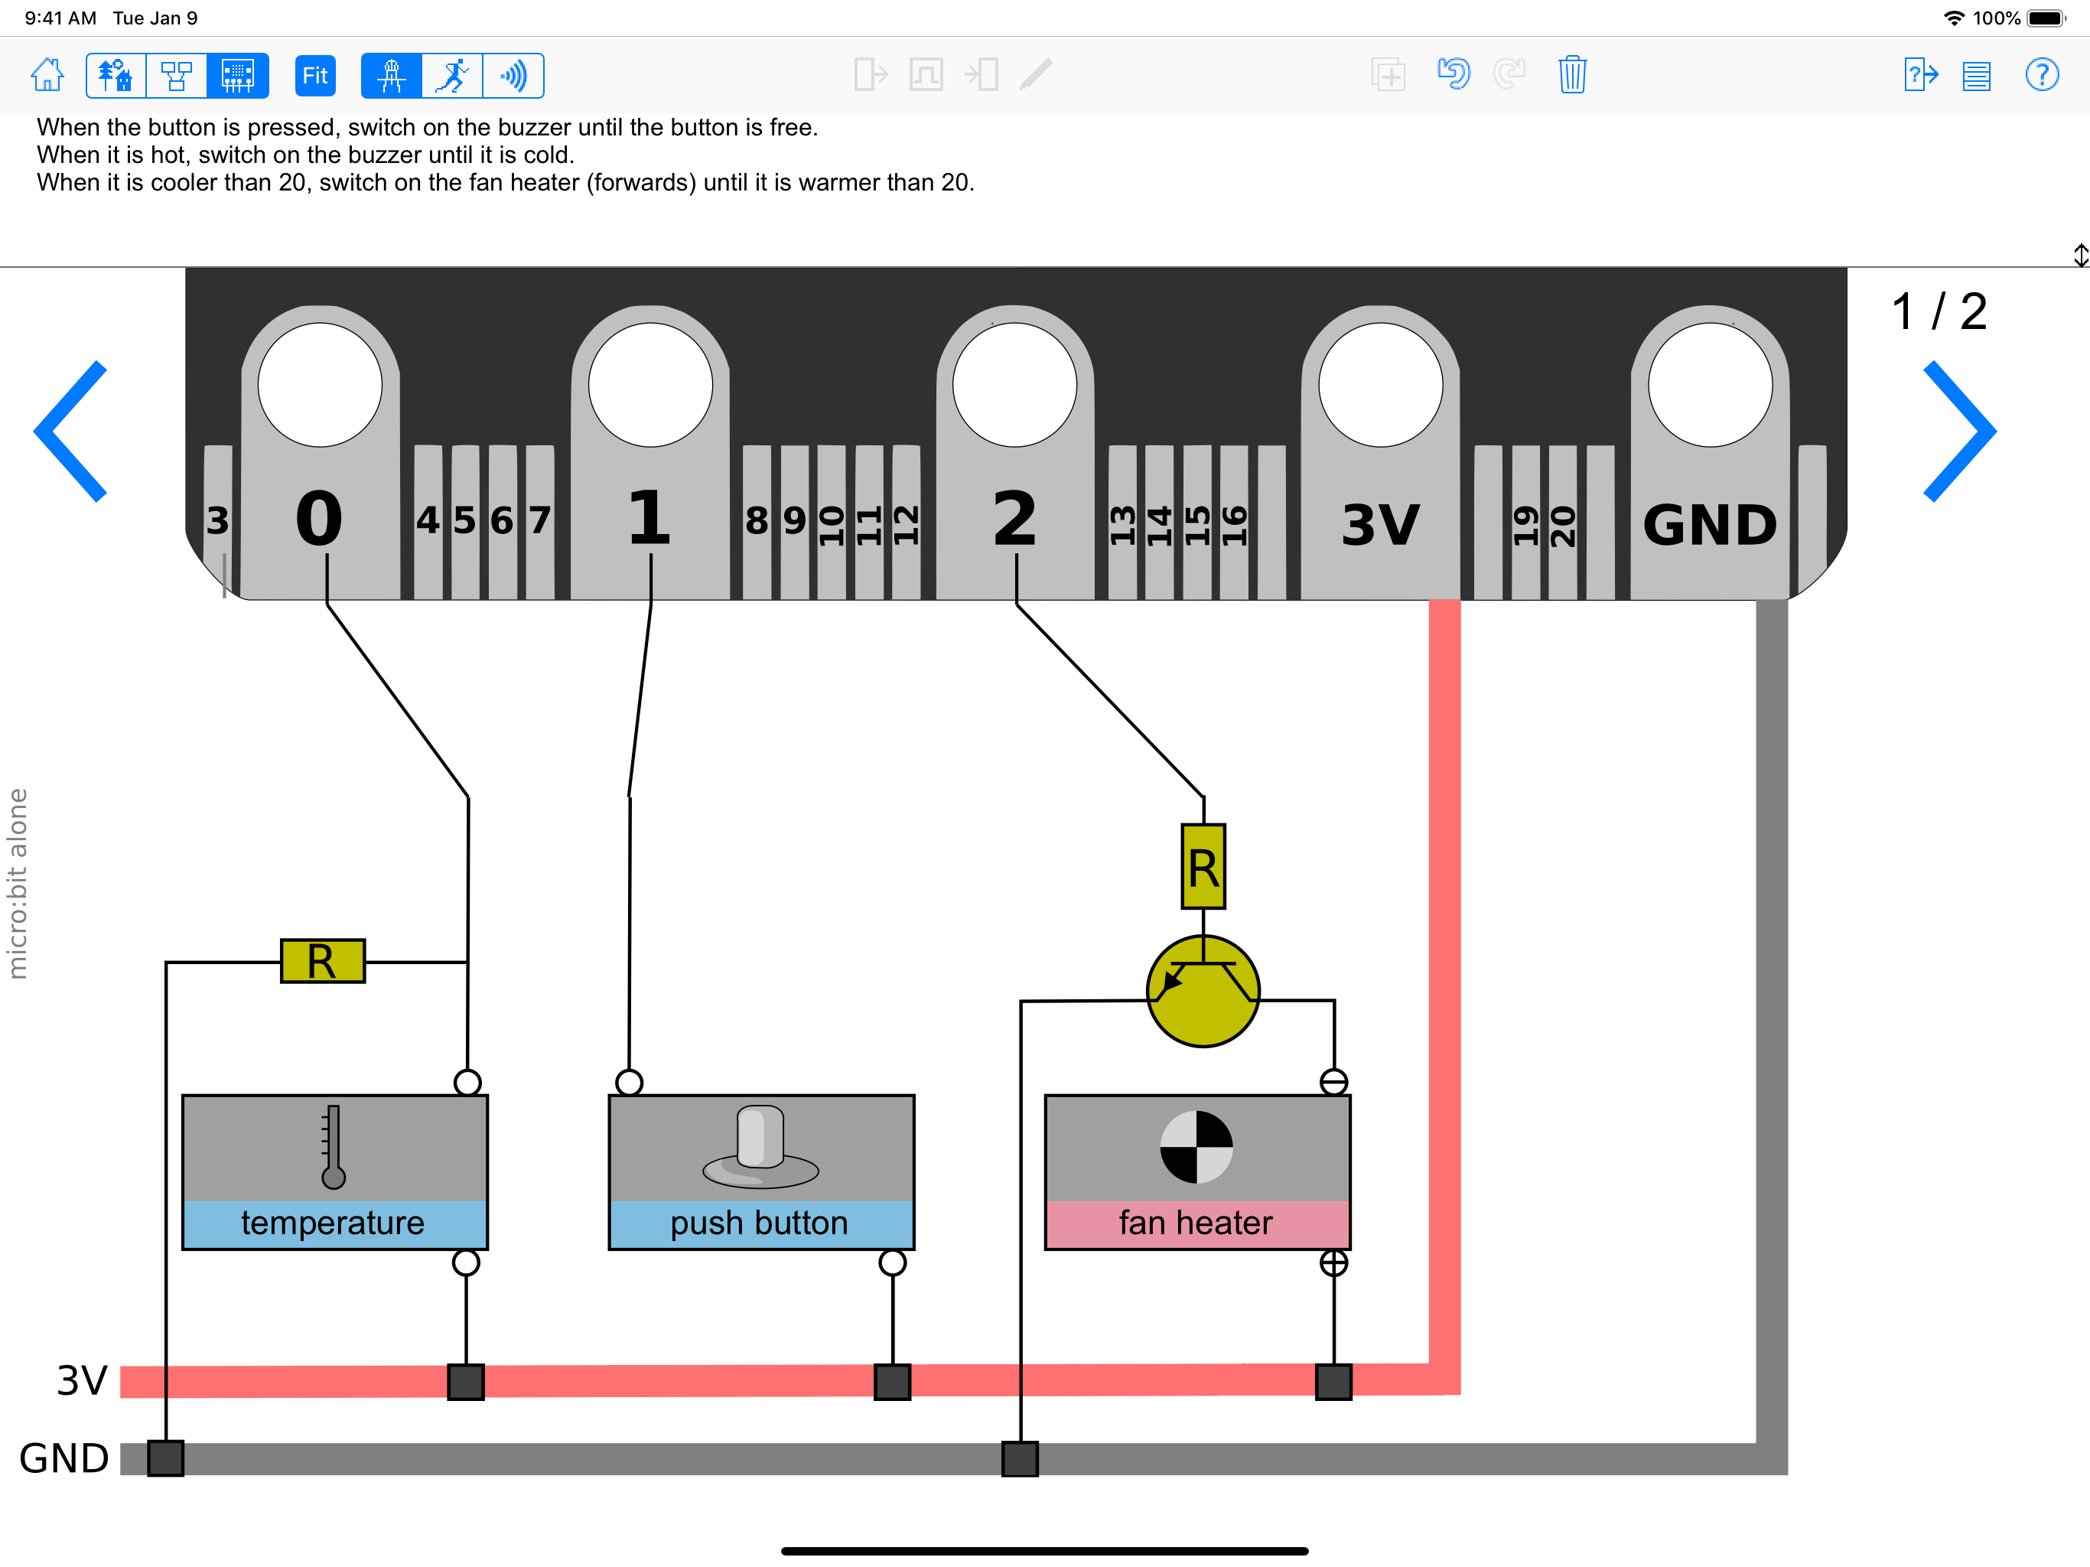Click the micro:bit pin 0 hole
The image size is (2090, 1567).
click(x=321, y=385)
